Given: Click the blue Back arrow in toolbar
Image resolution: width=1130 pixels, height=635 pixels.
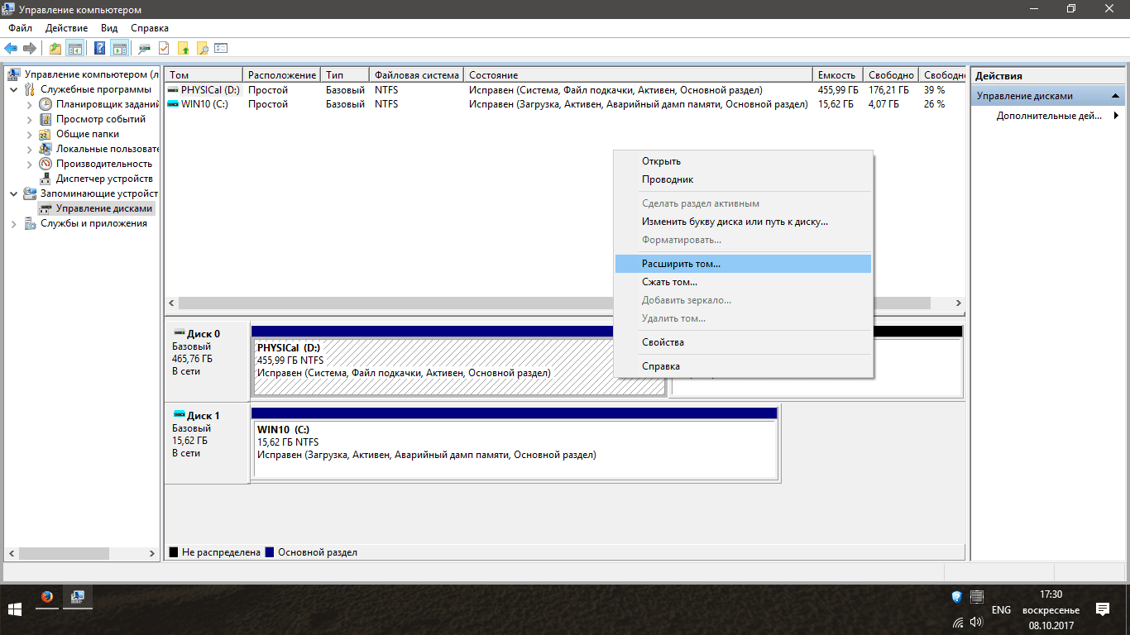Looking at the screenshot, I should coord(11,48).
